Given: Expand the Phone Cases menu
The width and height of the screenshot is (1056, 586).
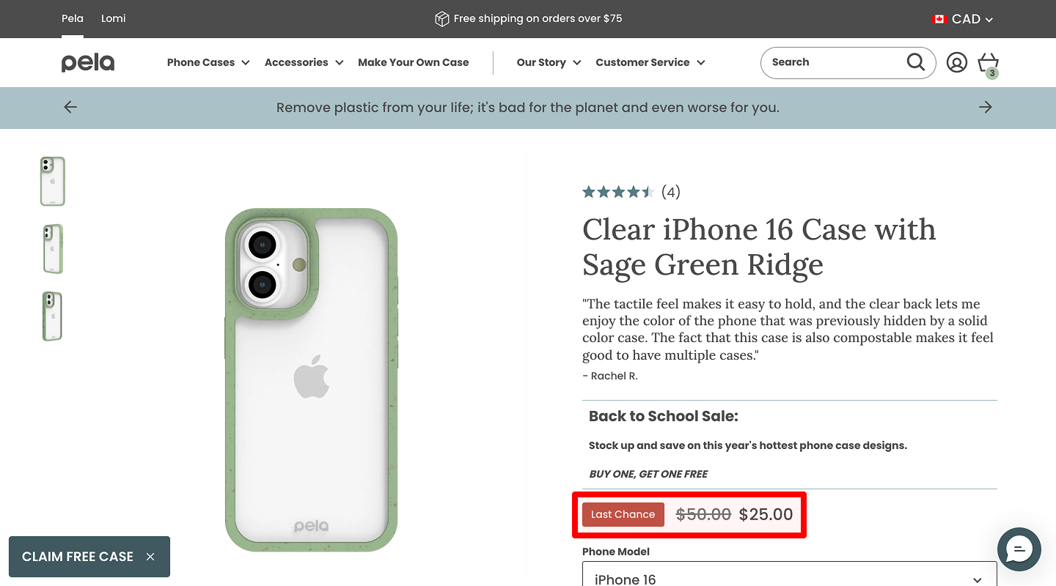Looking at the screenshot, I should point(208,63).
